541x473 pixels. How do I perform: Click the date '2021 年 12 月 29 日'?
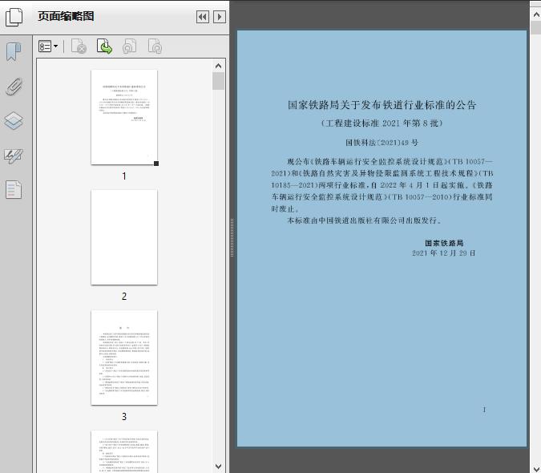[x=444, y=253]
